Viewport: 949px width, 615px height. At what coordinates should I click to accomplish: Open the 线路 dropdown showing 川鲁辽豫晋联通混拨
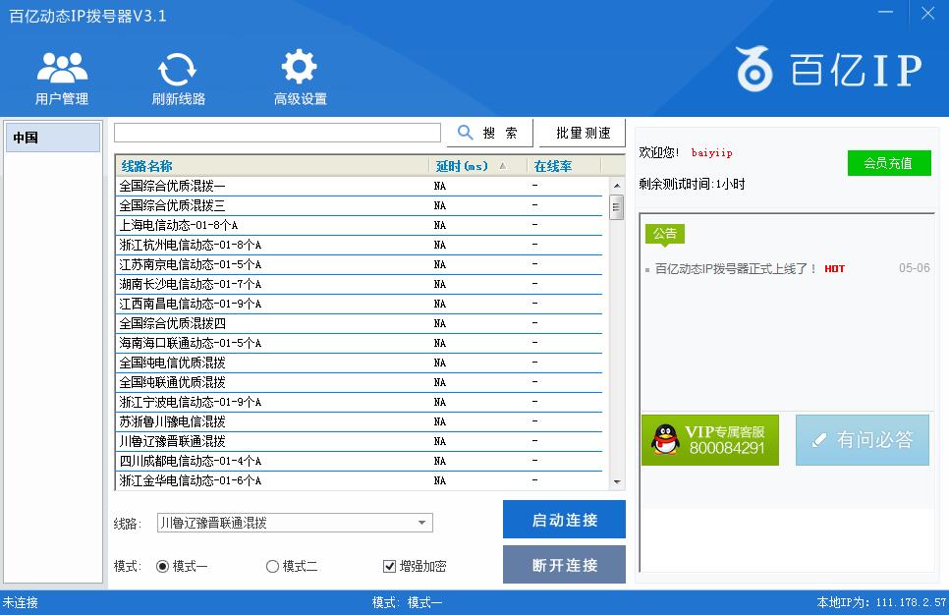[x=295, y=523]
